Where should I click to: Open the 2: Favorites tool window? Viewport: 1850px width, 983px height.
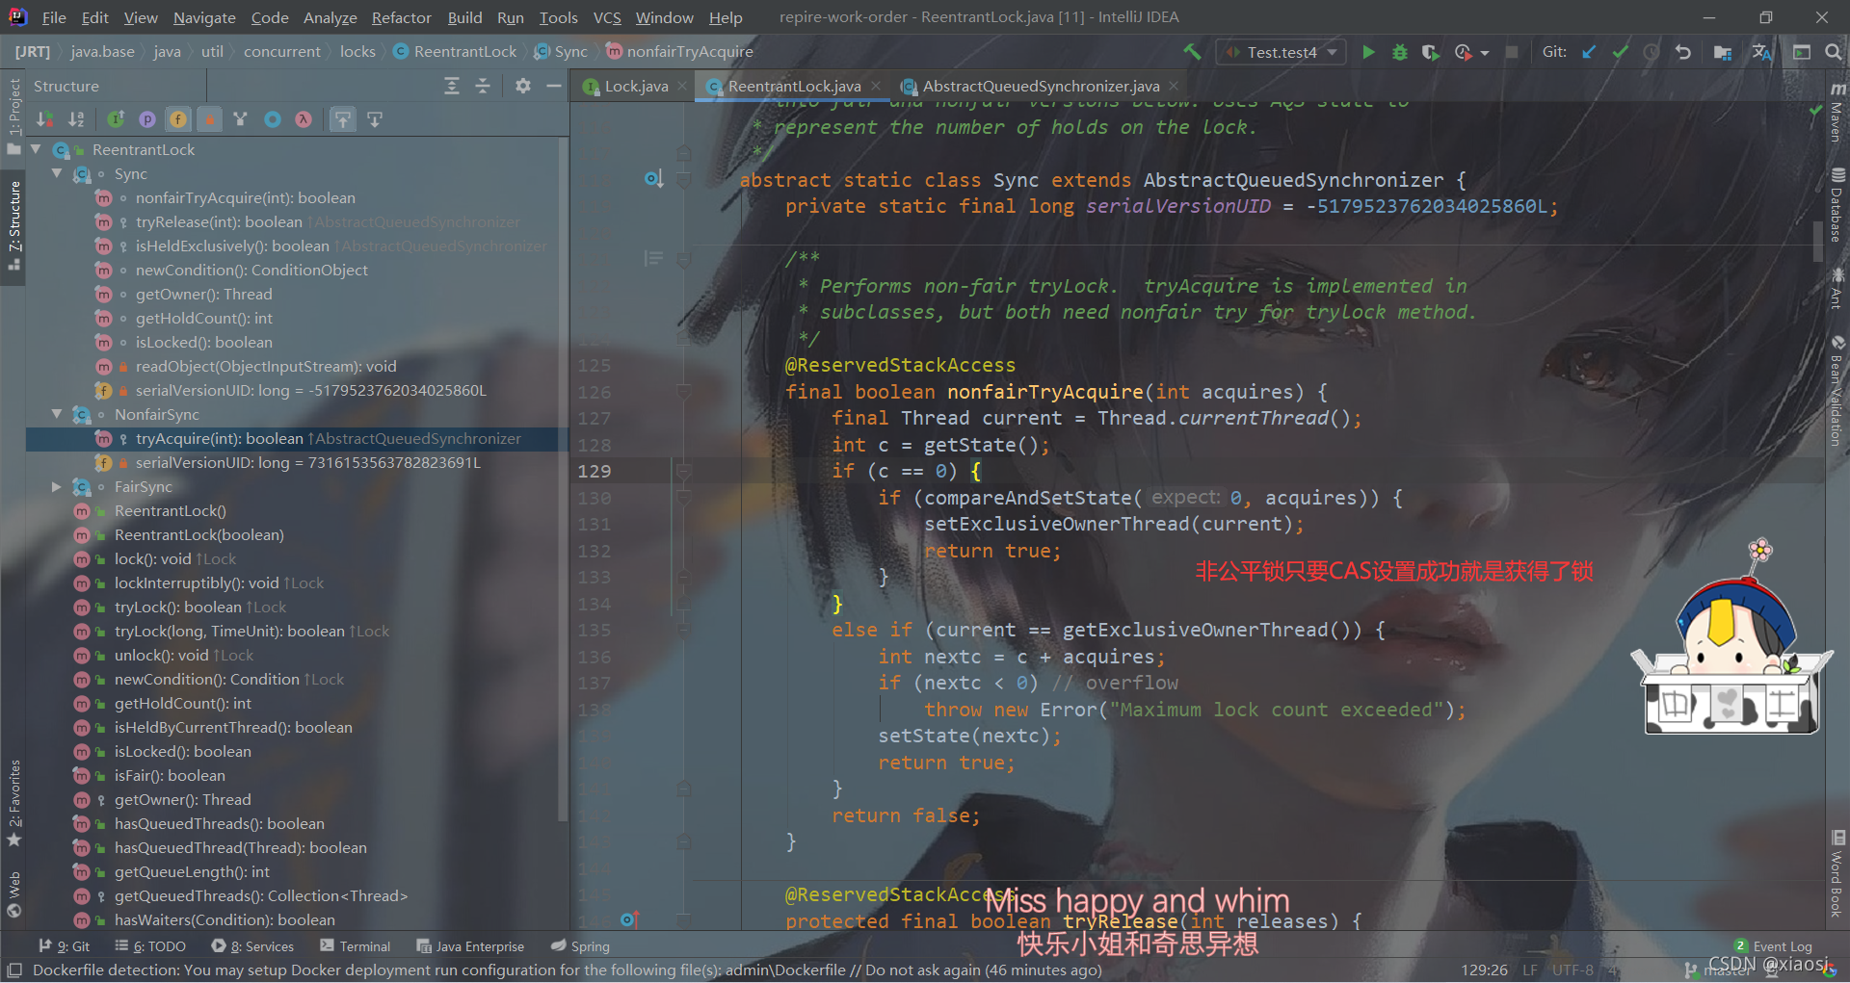[13, 803]
